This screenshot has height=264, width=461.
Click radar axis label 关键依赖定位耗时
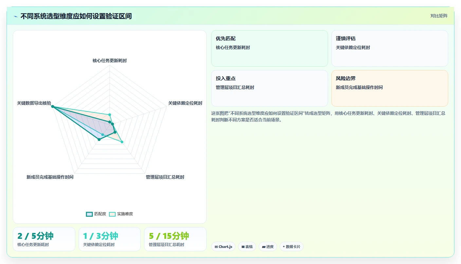tap(185, 103)
